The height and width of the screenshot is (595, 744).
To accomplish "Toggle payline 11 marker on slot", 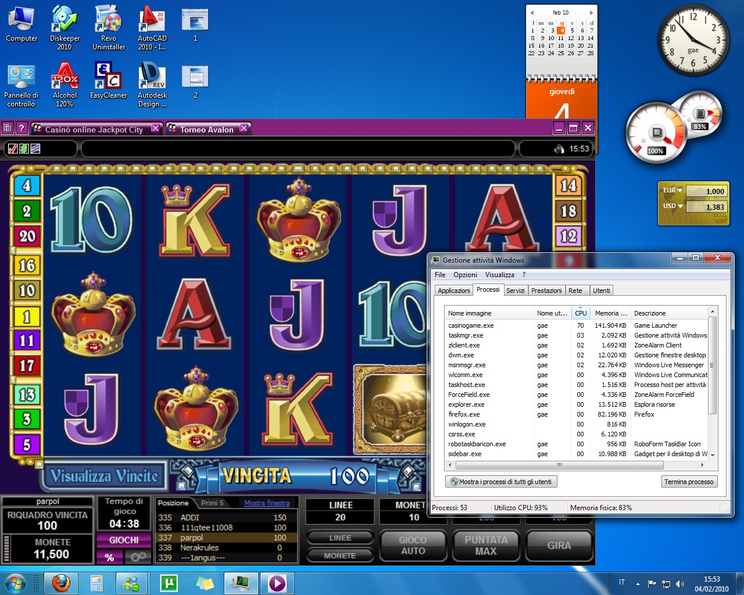I will [x=27, y=340].
